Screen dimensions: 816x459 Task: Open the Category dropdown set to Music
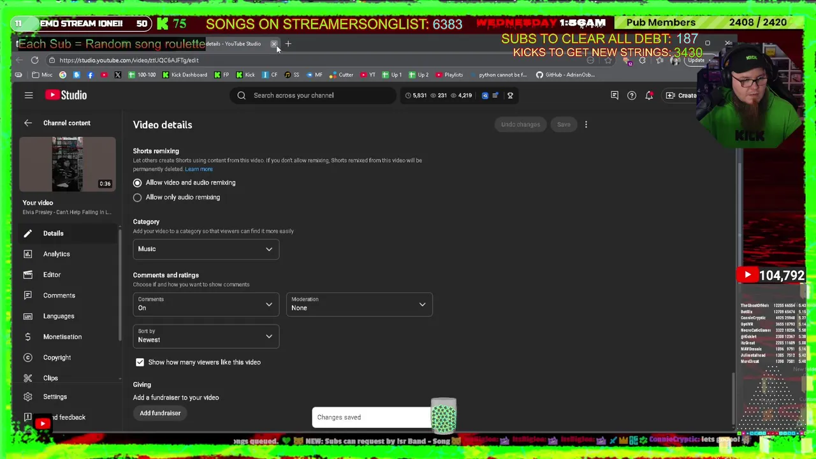(206, 249)
